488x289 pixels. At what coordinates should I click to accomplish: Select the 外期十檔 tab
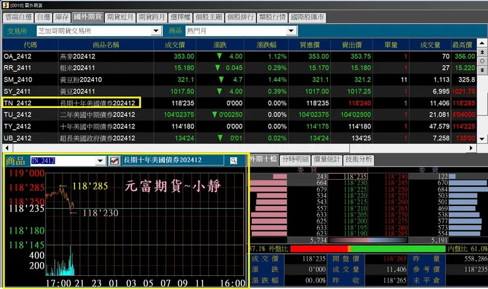pyautogui.click(x=263, y=159)
